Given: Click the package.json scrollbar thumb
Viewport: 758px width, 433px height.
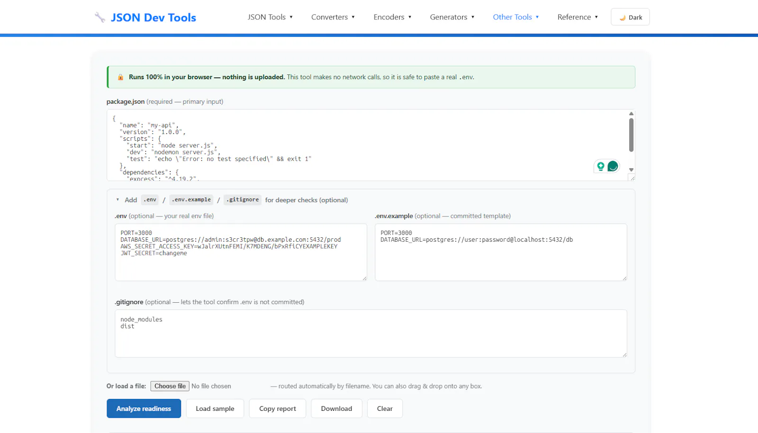Looking at the screenshot, I should [631, 135].
